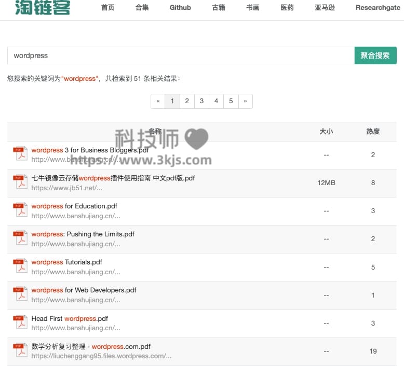The width and height of the screenshot is (404, 366).
Task: Click PDF icon for Pushing the Limits
Action: pyautogui.click(x=20, y=238)
